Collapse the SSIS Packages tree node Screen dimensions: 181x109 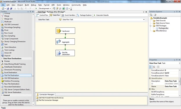click(x=151, y=26)
